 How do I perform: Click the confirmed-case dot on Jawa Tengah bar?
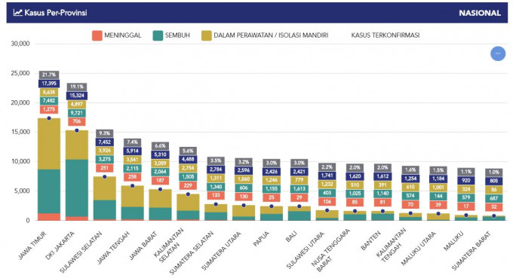[133, 186]
